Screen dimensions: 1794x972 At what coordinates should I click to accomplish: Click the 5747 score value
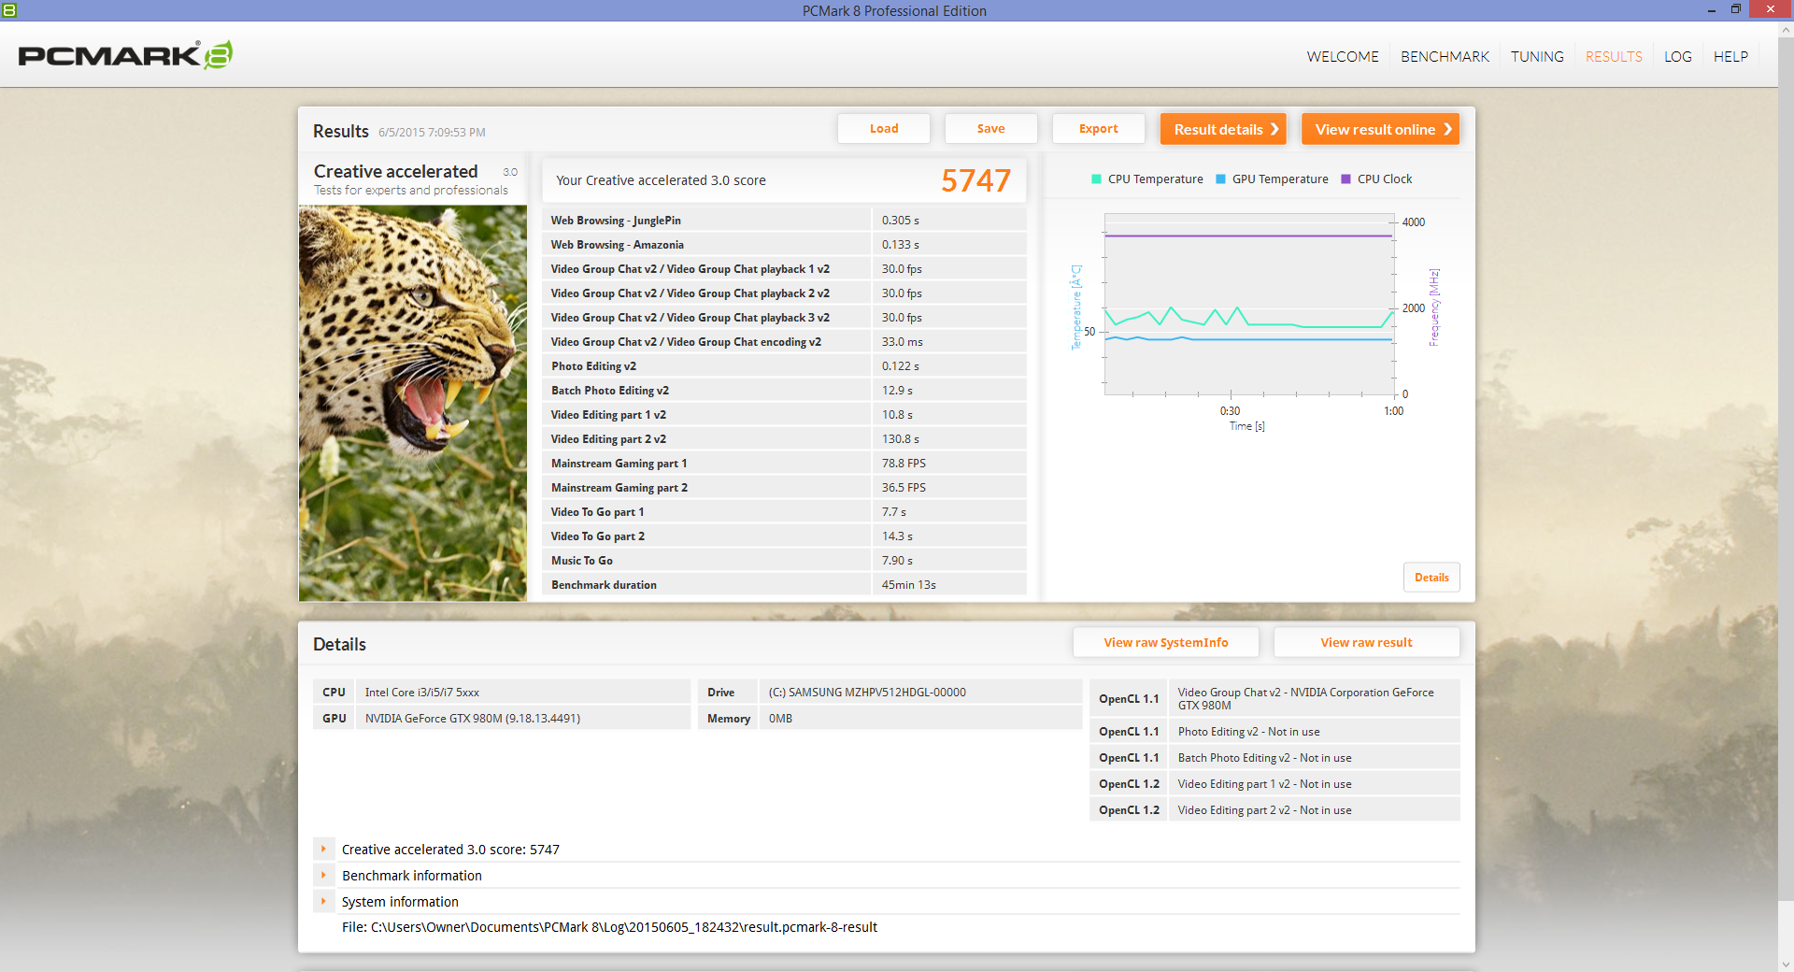(x=975, y=180)
